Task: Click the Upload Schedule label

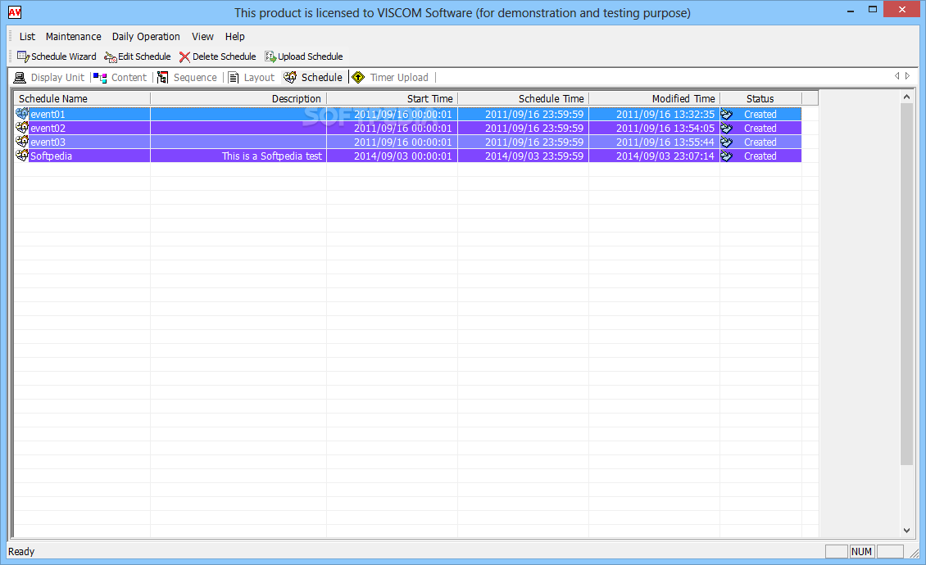Action: [x=311, y=56]
